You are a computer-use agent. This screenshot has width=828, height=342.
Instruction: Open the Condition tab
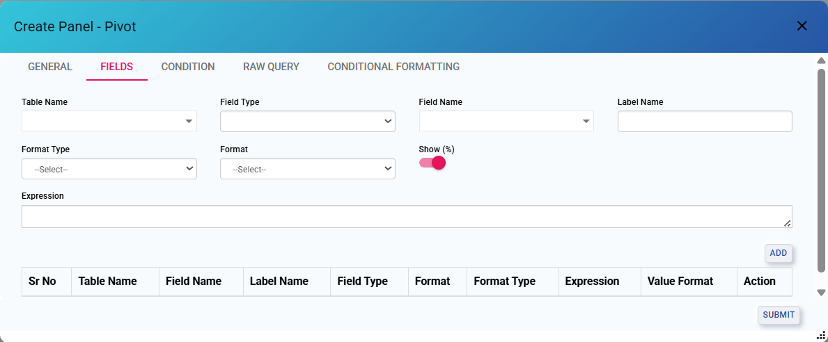tap(188, 67)
